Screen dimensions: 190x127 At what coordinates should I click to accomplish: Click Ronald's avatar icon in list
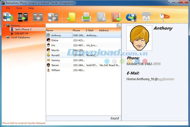click(x=48, y=55)
